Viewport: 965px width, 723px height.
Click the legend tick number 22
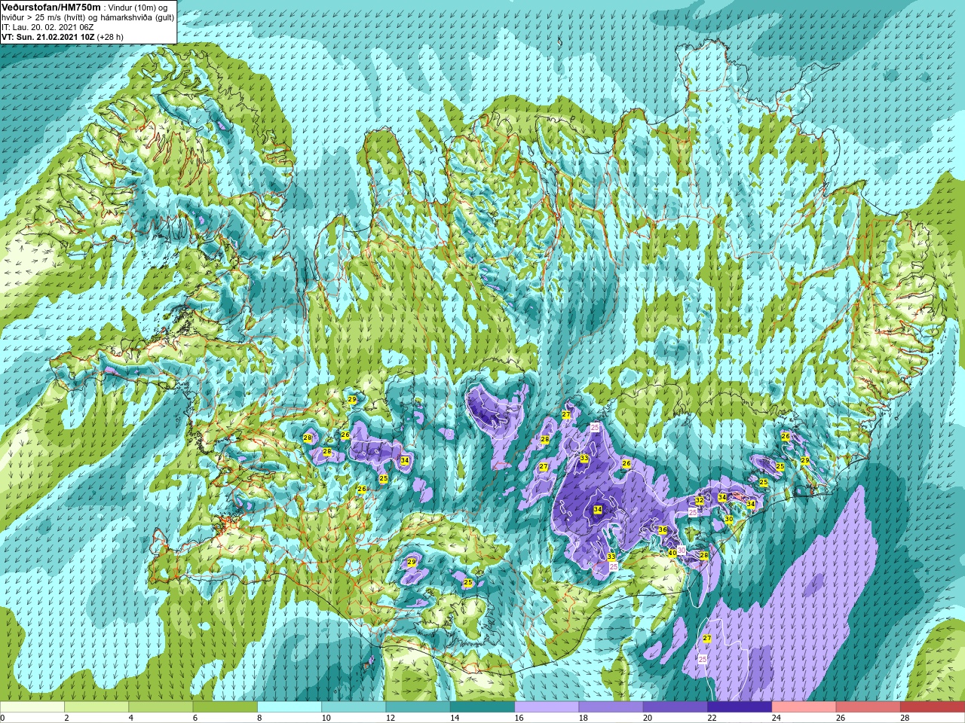tap(712, 718)
